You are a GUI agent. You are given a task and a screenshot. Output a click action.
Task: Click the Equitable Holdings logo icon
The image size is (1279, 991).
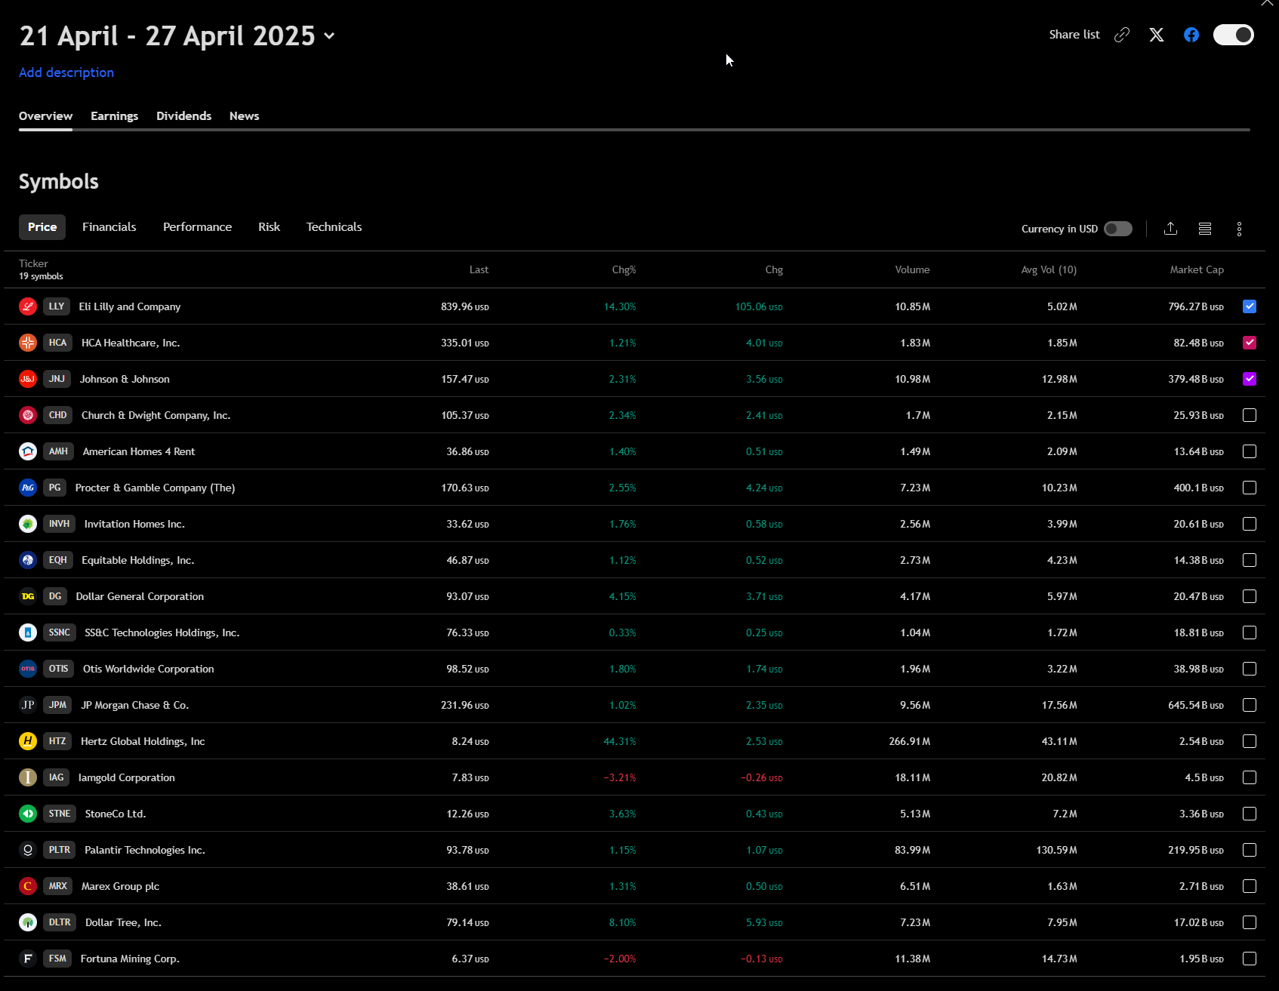tap(28, 560)
